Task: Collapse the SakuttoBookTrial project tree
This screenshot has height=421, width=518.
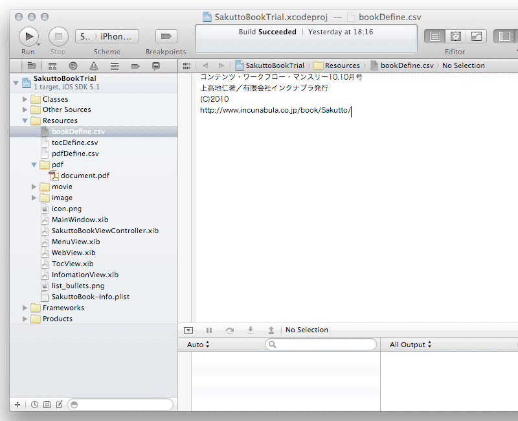Action: [16, 83]
